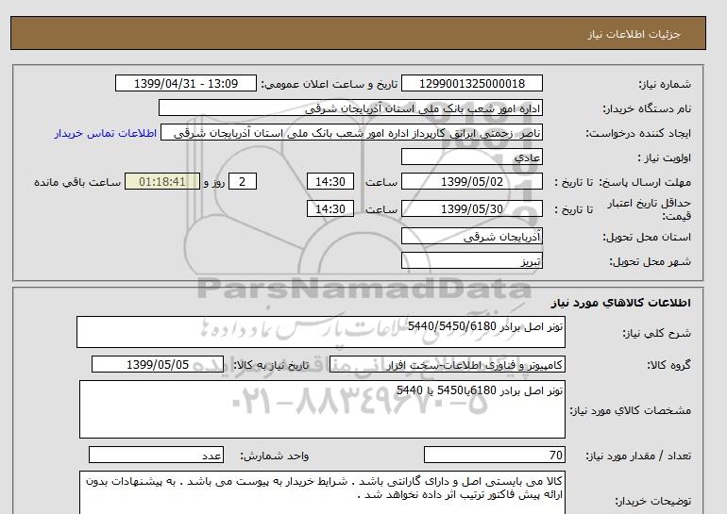Click the section heading اطلاعات کالاهای مورد نیاز

coord(621,303)
